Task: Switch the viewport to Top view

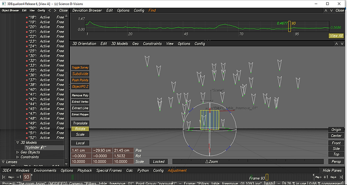Action: 336,154
